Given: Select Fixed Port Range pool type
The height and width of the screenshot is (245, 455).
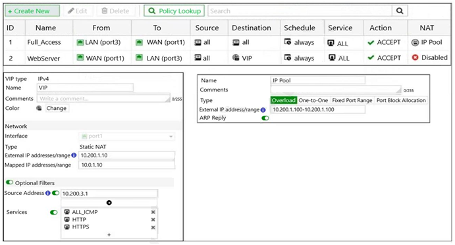Looking at the screenshot, I should click(x=352, y=100).
